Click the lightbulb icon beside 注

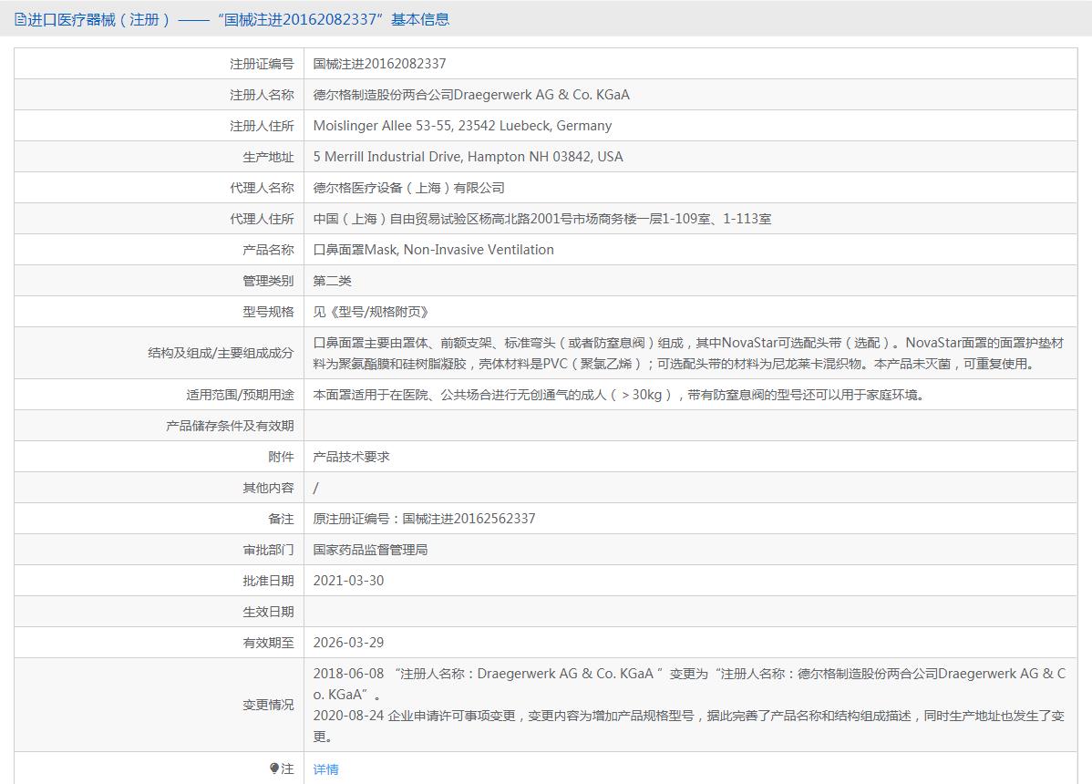tap(274, 768)
